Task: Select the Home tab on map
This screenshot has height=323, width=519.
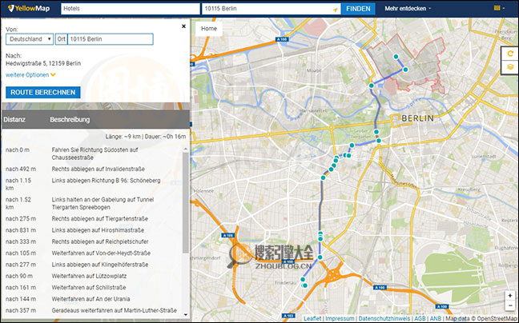Action: point(209,28)
